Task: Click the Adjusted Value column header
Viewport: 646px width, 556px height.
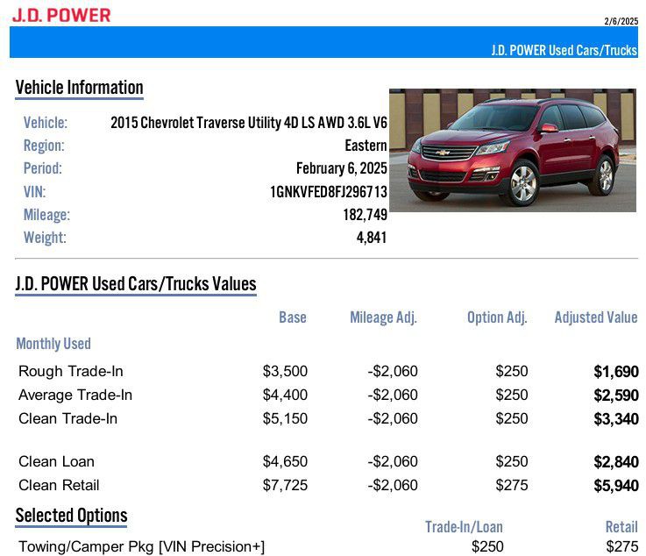Action: (x=596, y=317)
